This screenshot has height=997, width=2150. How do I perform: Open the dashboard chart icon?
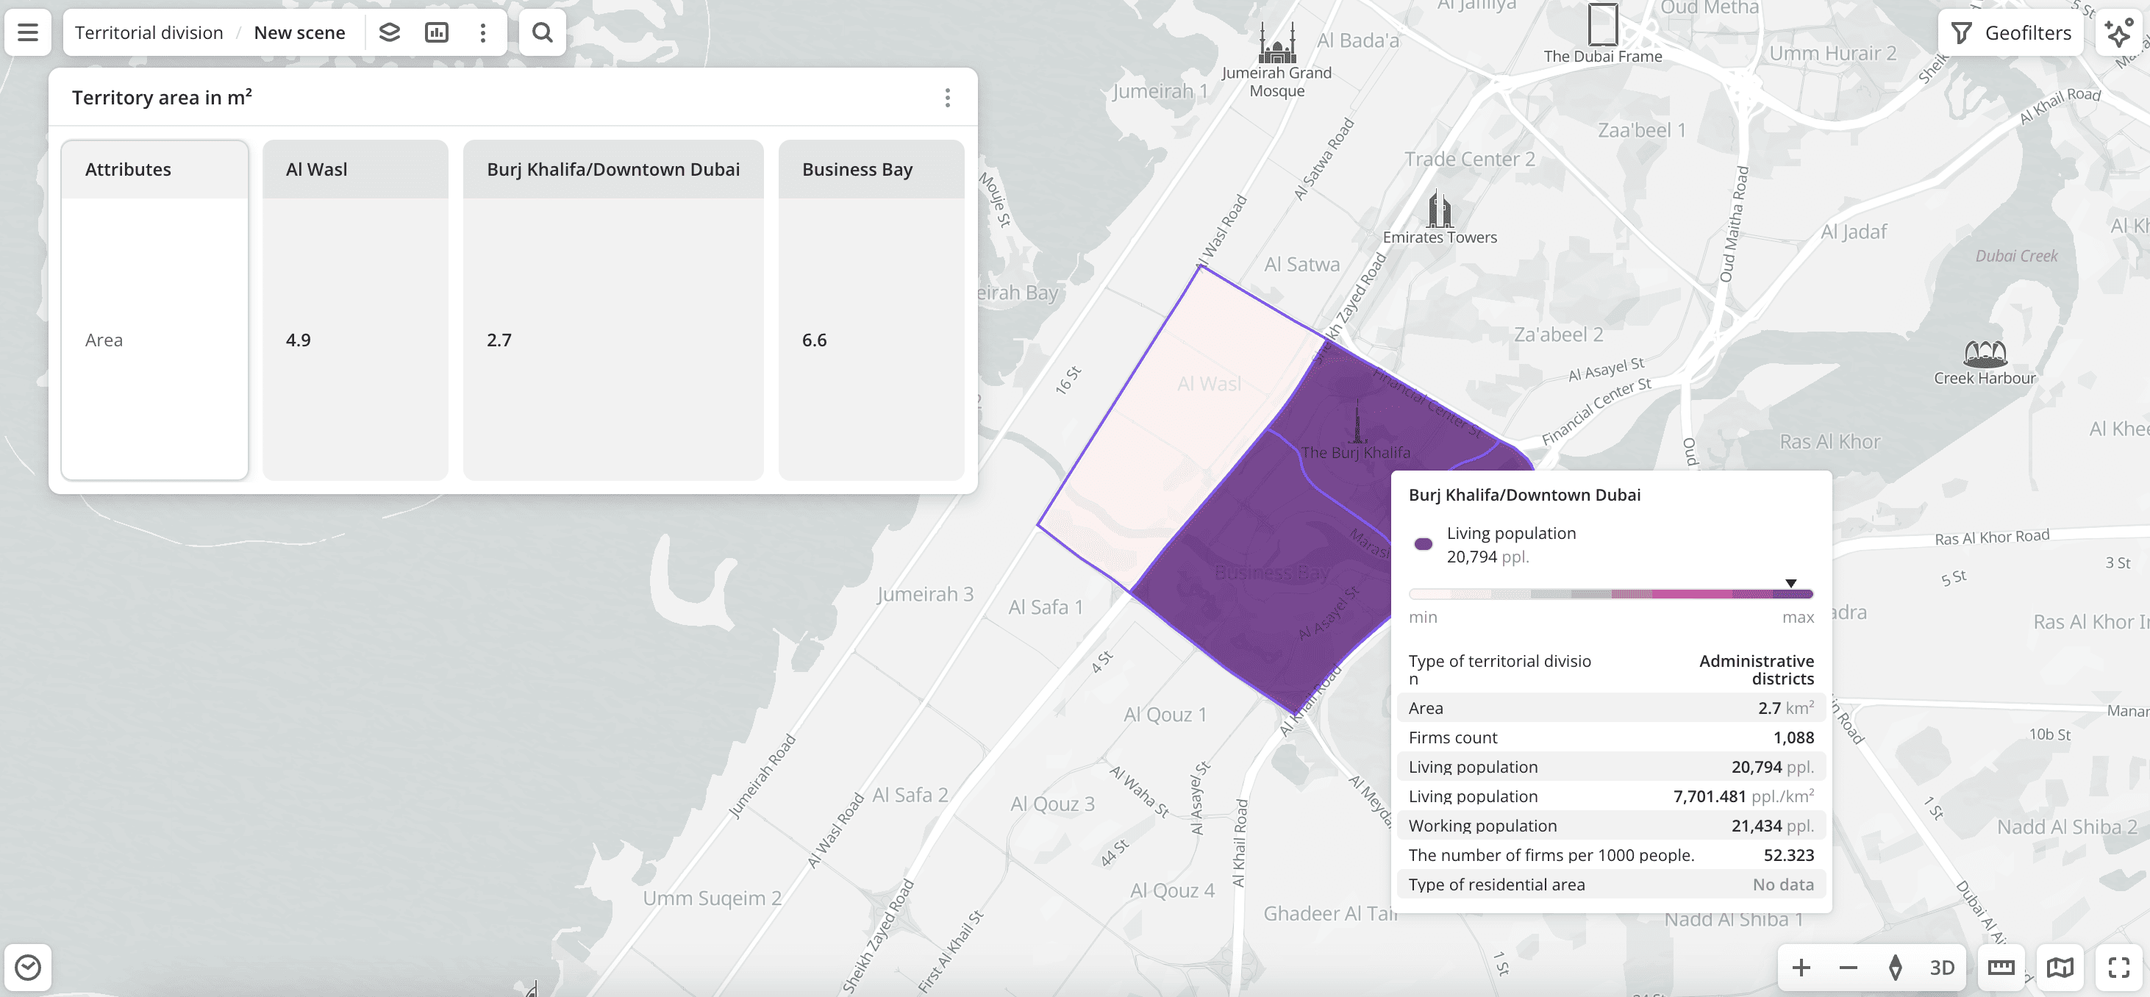pos(437,32)
